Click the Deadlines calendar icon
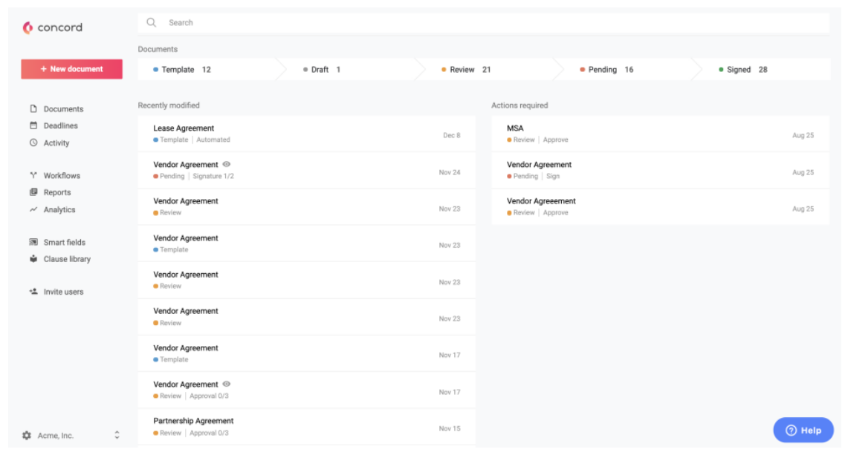848x455 pixels. click(x=33, y=125)
